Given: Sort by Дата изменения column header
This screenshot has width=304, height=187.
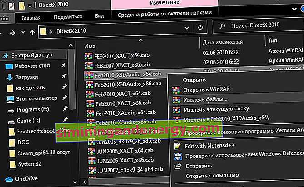Looking at the screenshot, I should (223, 42).
